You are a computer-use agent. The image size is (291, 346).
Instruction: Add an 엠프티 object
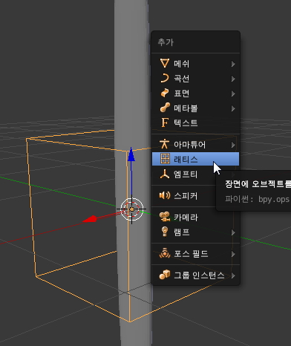coord(184,174)
